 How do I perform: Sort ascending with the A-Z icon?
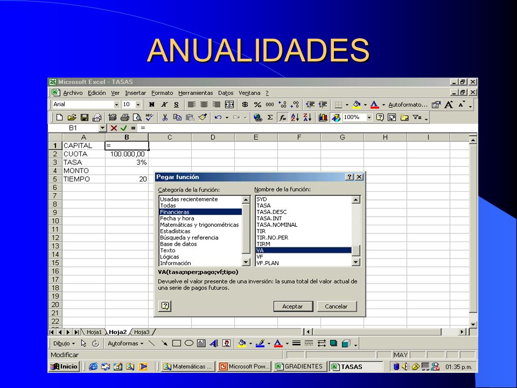tap(295, 117)
